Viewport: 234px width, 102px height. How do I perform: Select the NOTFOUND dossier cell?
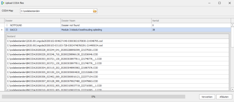pyautogui.click(x=33, y=25)
